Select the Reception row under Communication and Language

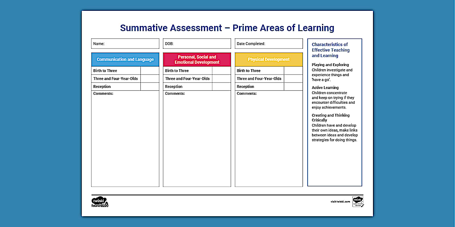[x=116, y=86]
